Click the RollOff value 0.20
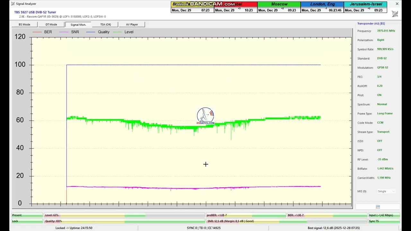The image size is (411, 231). tap(380, 86)
